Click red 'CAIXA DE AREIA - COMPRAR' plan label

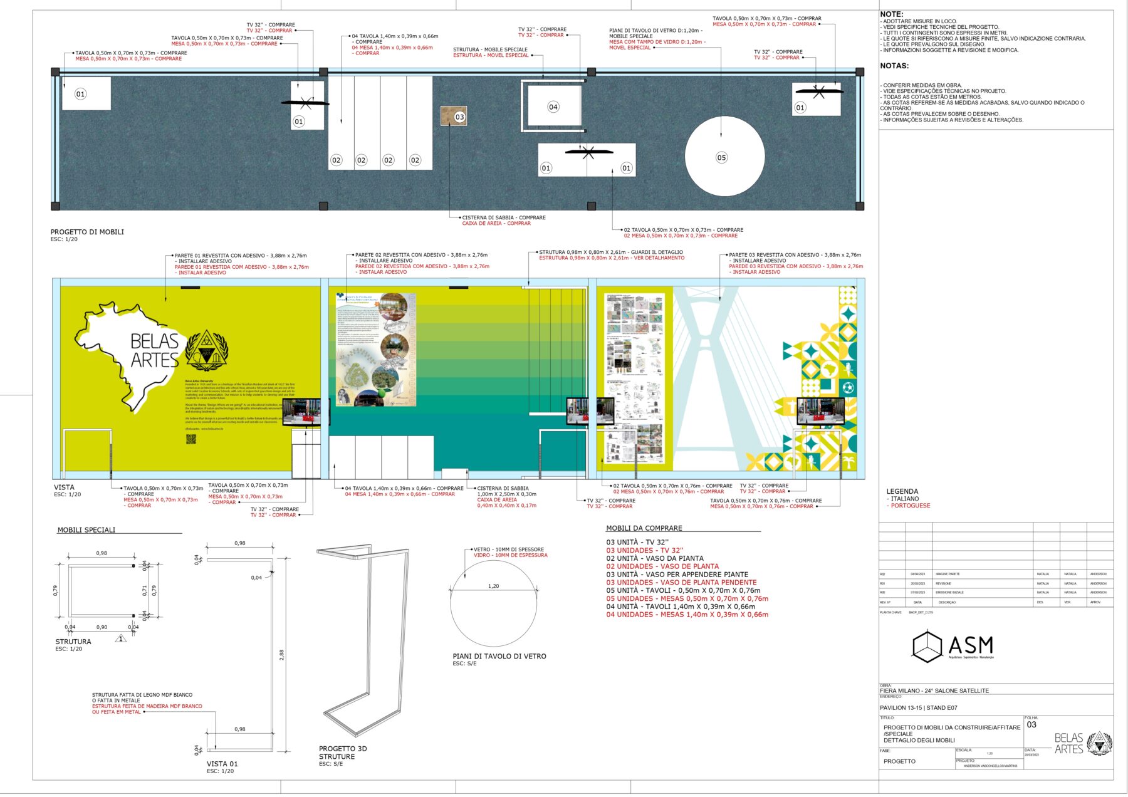point(496,224)
